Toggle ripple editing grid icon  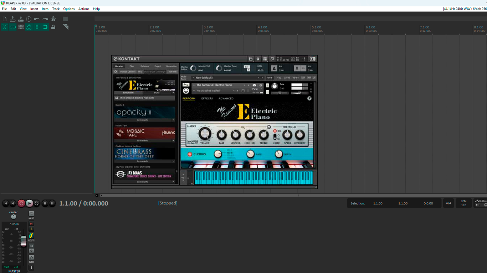click(x=21, y=27)
